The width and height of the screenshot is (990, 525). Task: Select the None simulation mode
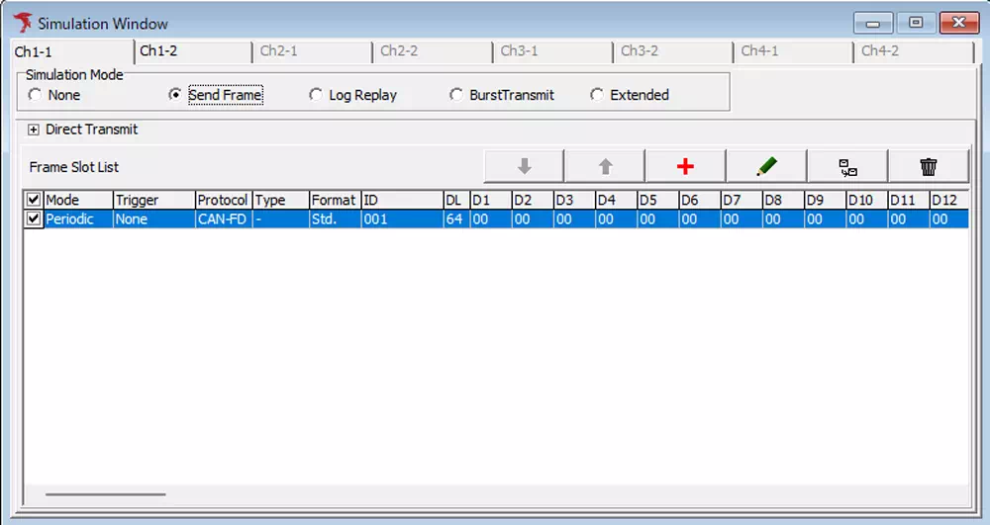(x=36, y=96)
